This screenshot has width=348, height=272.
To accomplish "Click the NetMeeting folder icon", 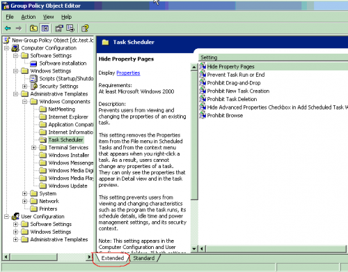I will pyautogui.click(x=42, y=109).
